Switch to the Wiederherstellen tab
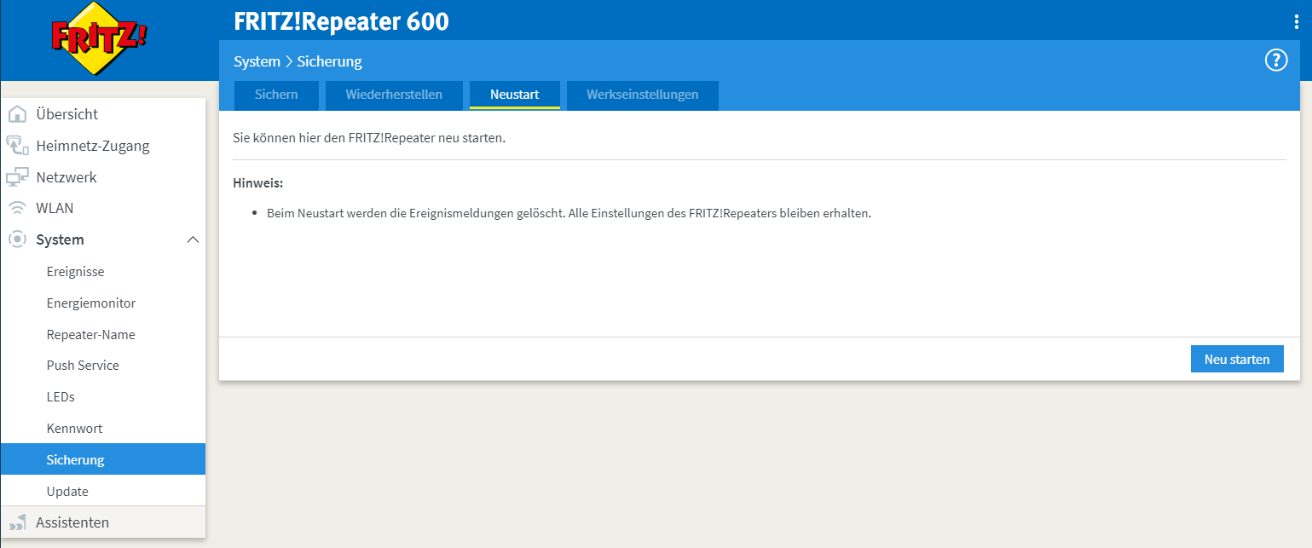 394,95
